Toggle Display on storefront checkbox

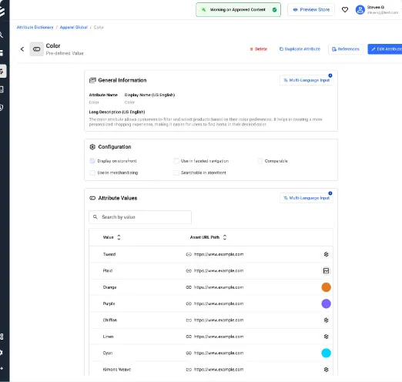[x=92, y=161]
